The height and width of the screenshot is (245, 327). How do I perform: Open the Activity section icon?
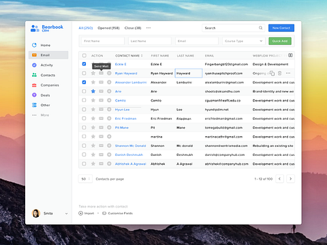(x=34, y=65)
